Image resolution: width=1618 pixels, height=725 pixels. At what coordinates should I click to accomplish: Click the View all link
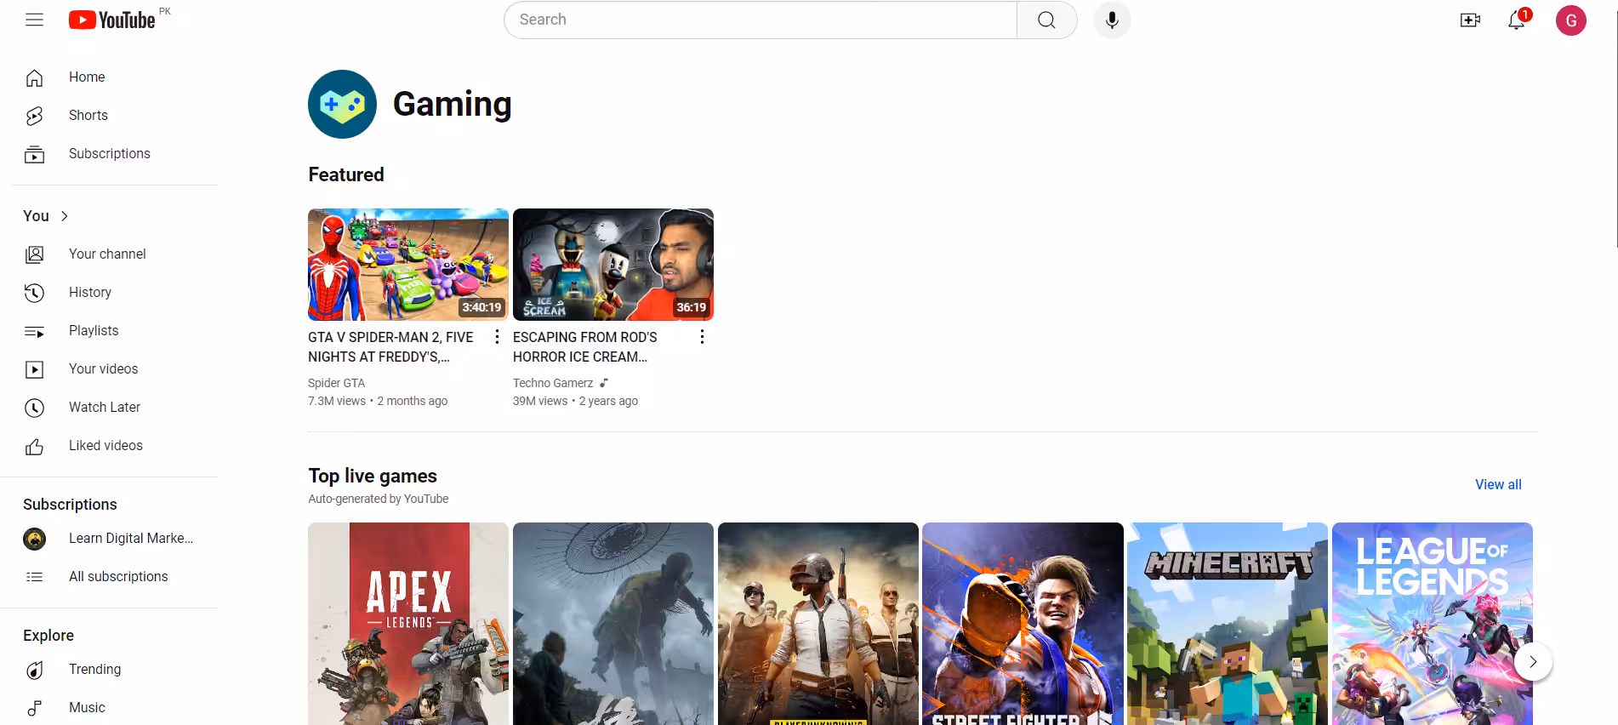(x=1498, y=484)
